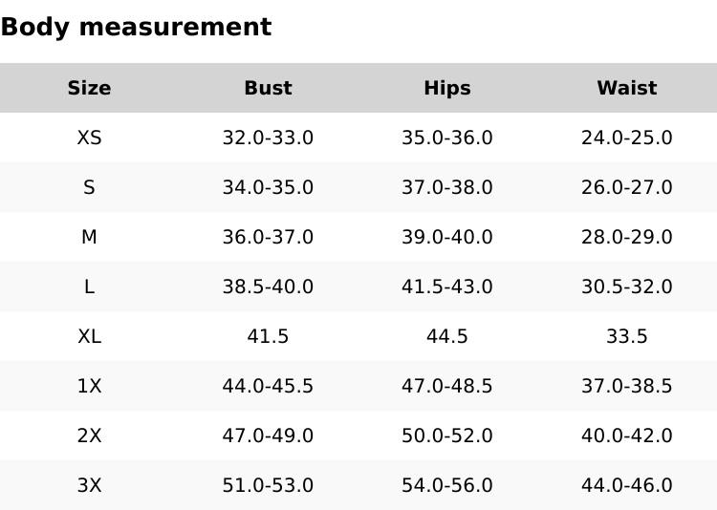The width and height of the screenshot is (717, 510).
Task: Select the 3X size row label
Action: click(89, 486)
